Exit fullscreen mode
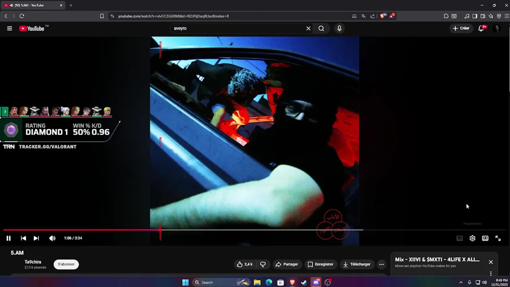 coord(498,238)
